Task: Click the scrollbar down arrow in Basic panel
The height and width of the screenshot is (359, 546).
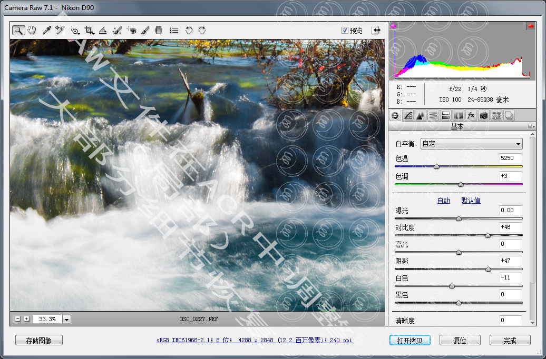Action: (532, 323)
